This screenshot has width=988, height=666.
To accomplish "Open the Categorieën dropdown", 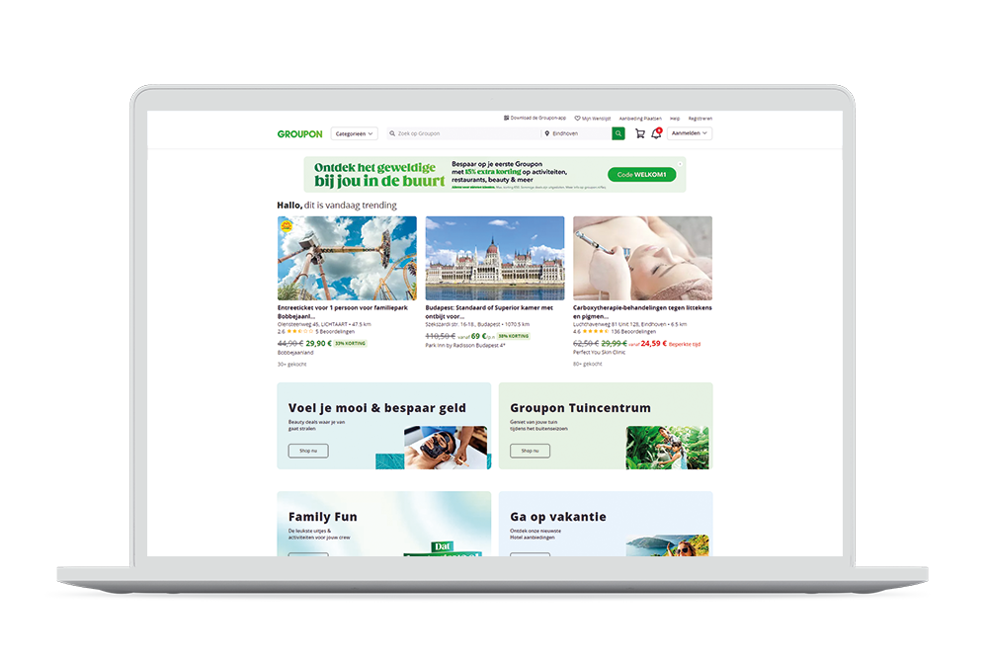I will (354, 133).
